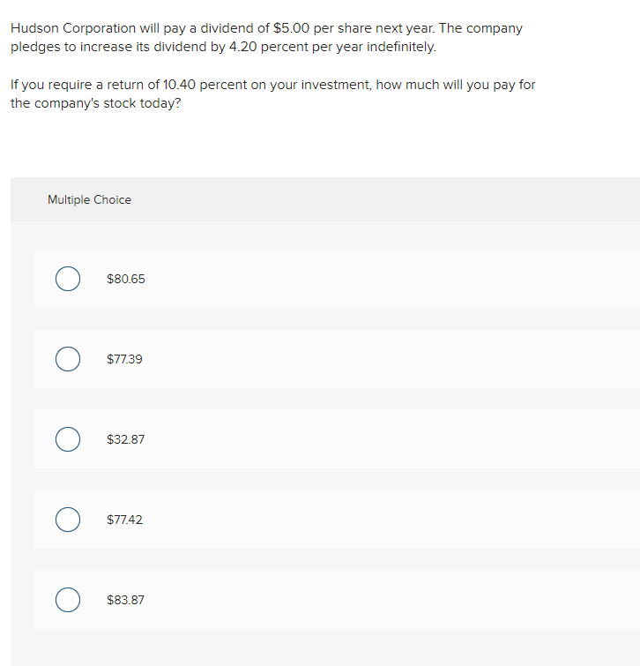Viewport: 640px width, 666px height.
Task: Click the $32.87 answer label text
Action: tap(125, 439)
